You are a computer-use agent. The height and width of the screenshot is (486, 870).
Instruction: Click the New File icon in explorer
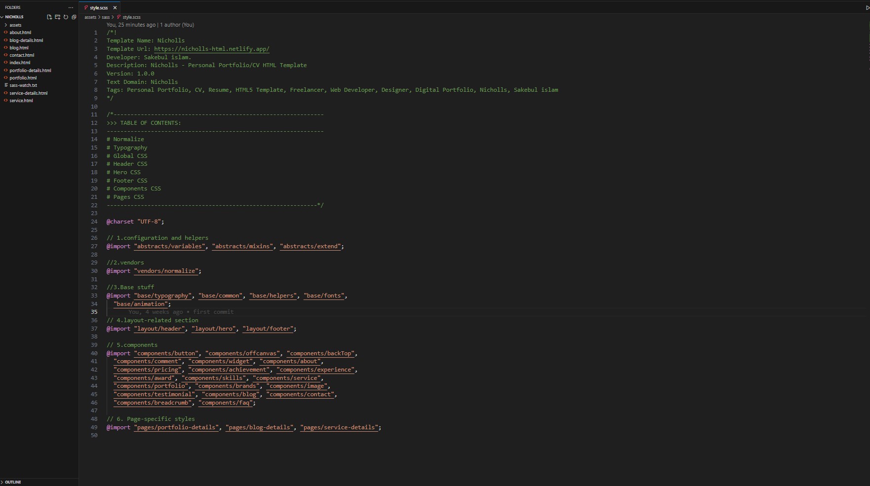(49, 17)
